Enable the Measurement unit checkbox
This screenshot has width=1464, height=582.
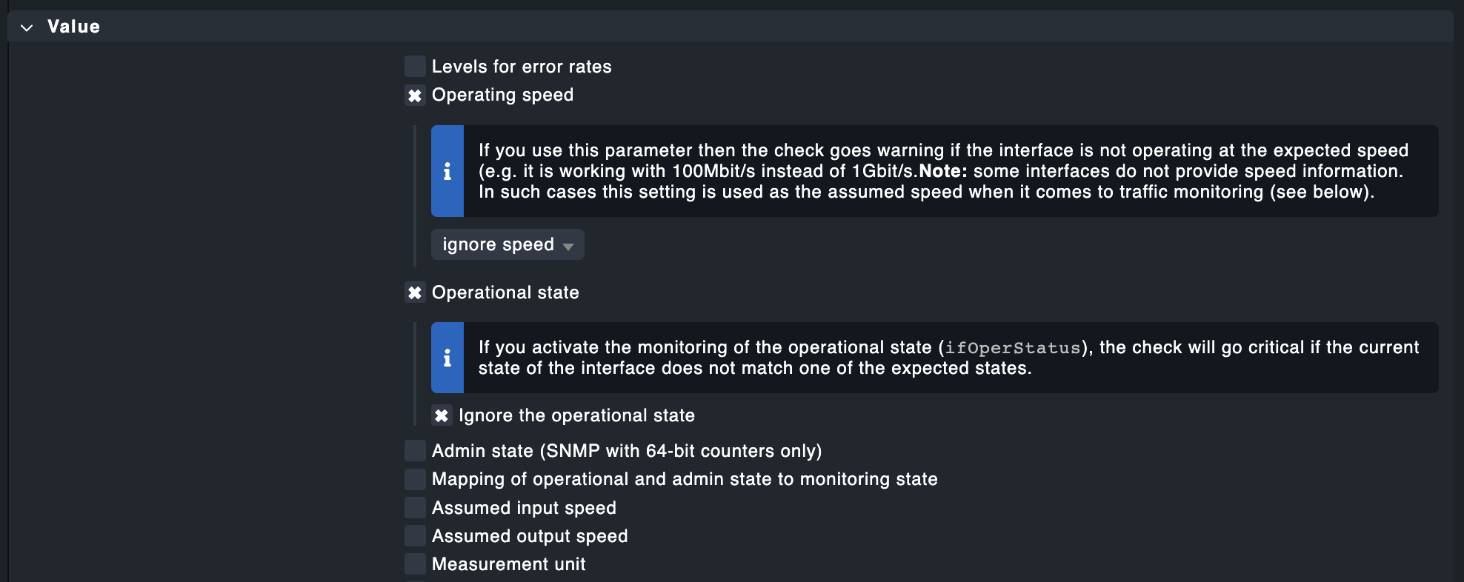tap(415, 564)
